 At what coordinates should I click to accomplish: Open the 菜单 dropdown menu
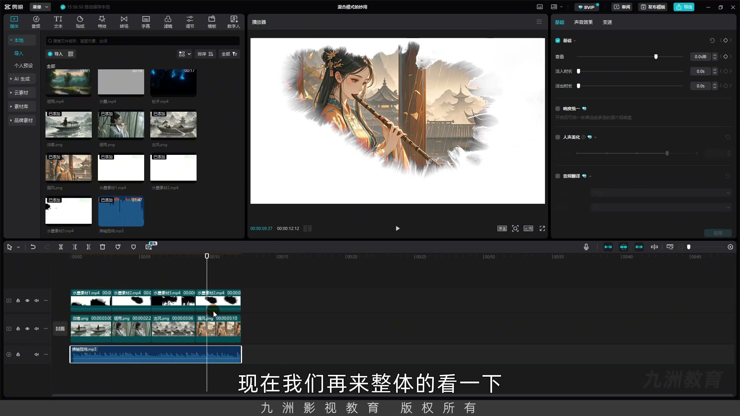tap(40, 7)
